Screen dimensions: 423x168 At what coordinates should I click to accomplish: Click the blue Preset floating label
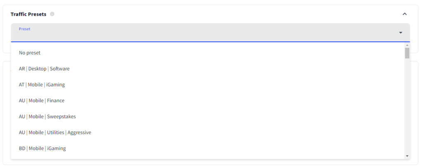[24, 29]
